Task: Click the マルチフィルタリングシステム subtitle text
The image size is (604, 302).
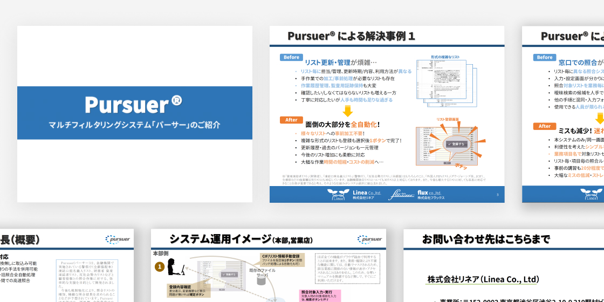Action: point(134,125)
